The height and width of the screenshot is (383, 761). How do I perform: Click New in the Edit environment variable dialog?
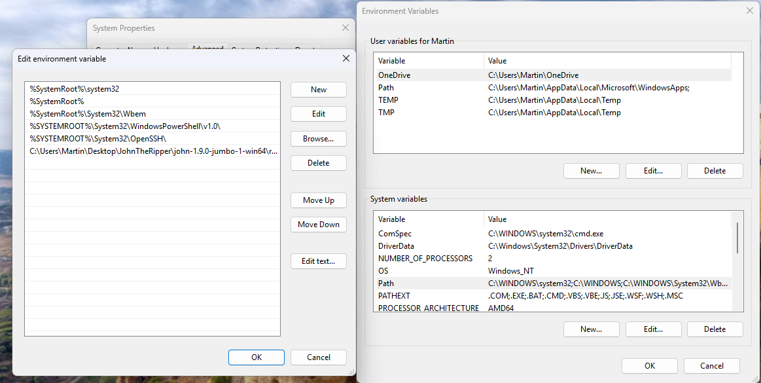coord(319,89)
